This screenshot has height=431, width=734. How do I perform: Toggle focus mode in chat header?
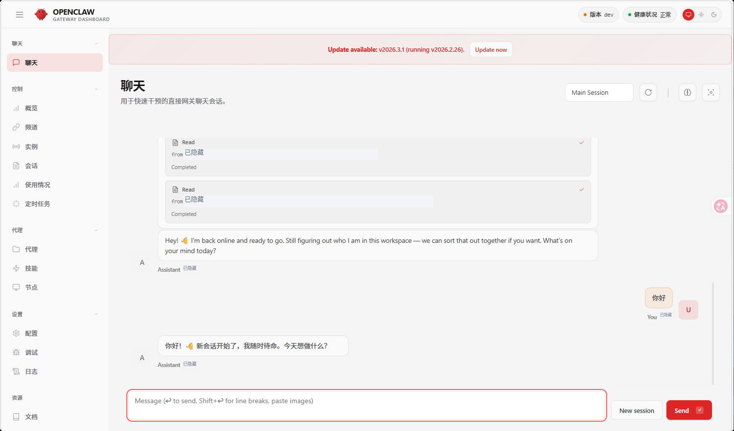711,92
